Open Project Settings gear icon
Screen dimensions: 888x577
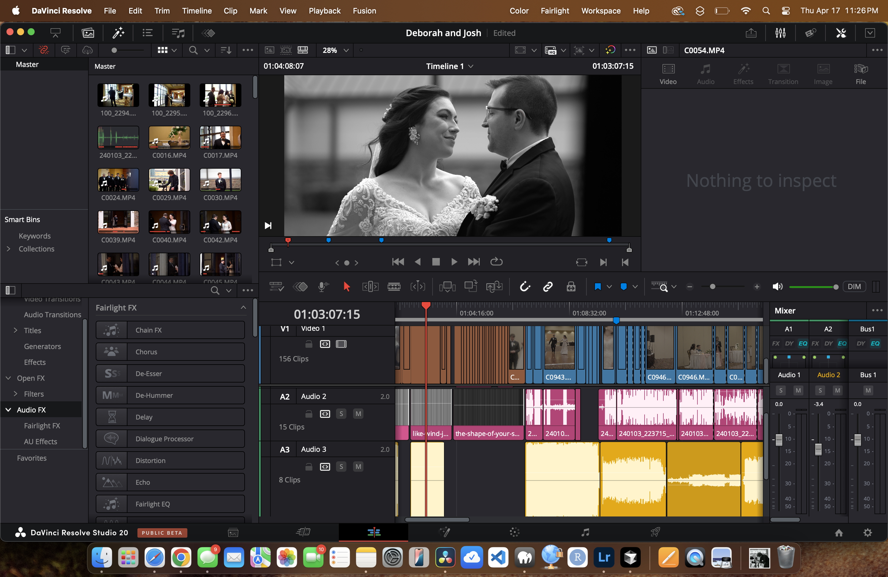pyautogui.click(x=868, y=533)
